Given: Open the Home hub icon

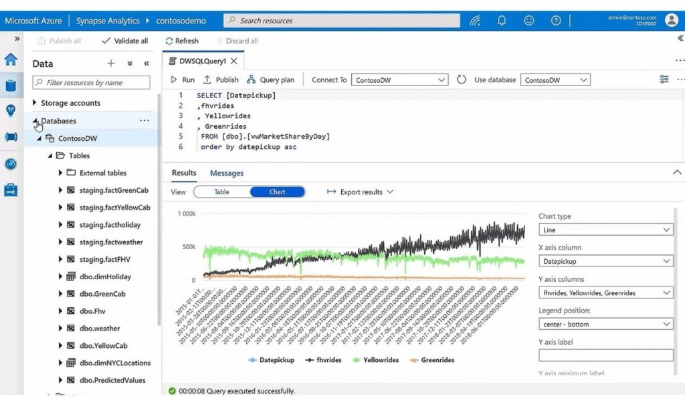Looking at the screenshot, I should click(x=11, y=59).
